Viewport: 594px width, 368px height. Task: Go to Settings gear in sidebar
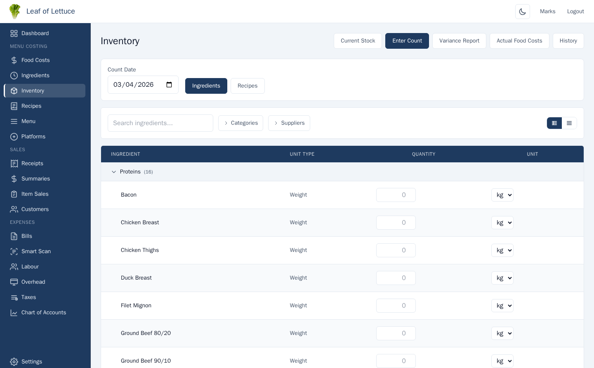tap(14, 362)
